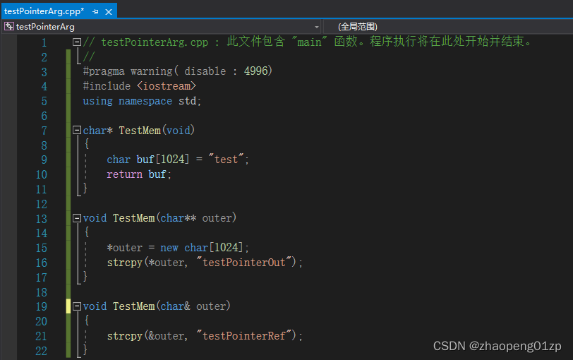This screenshot has width=573, height=360.
Task: Collapse the TestMem(char** outer) function
Action: pyautogui.click(x=77, y=218)
